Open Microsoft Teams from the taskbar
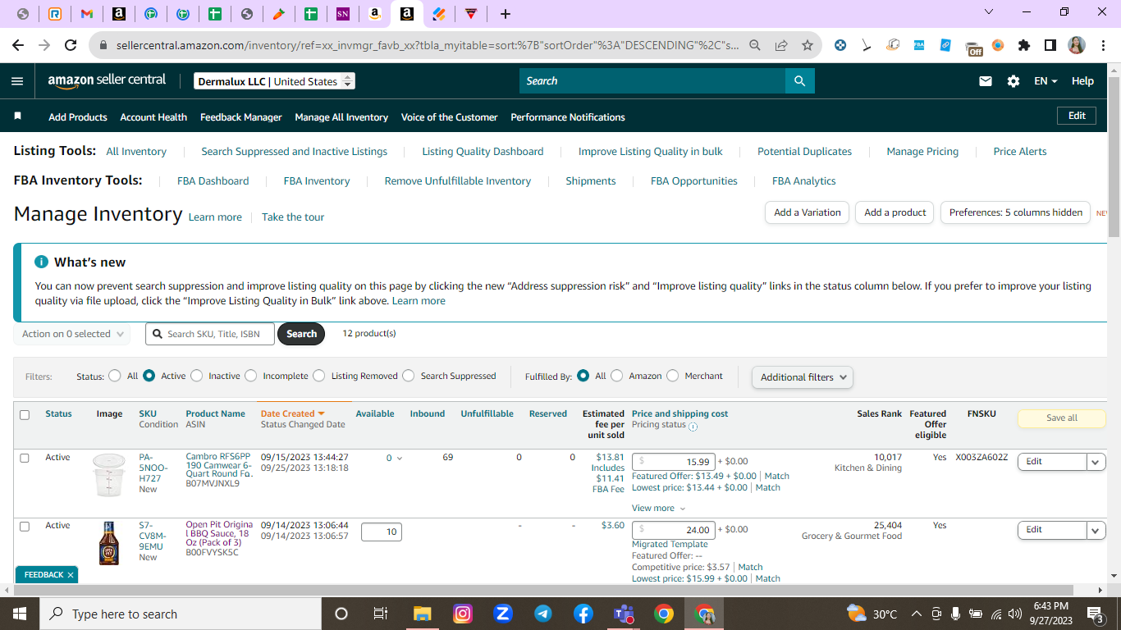Screen dimensions: 1121x630 pos(624,614)
